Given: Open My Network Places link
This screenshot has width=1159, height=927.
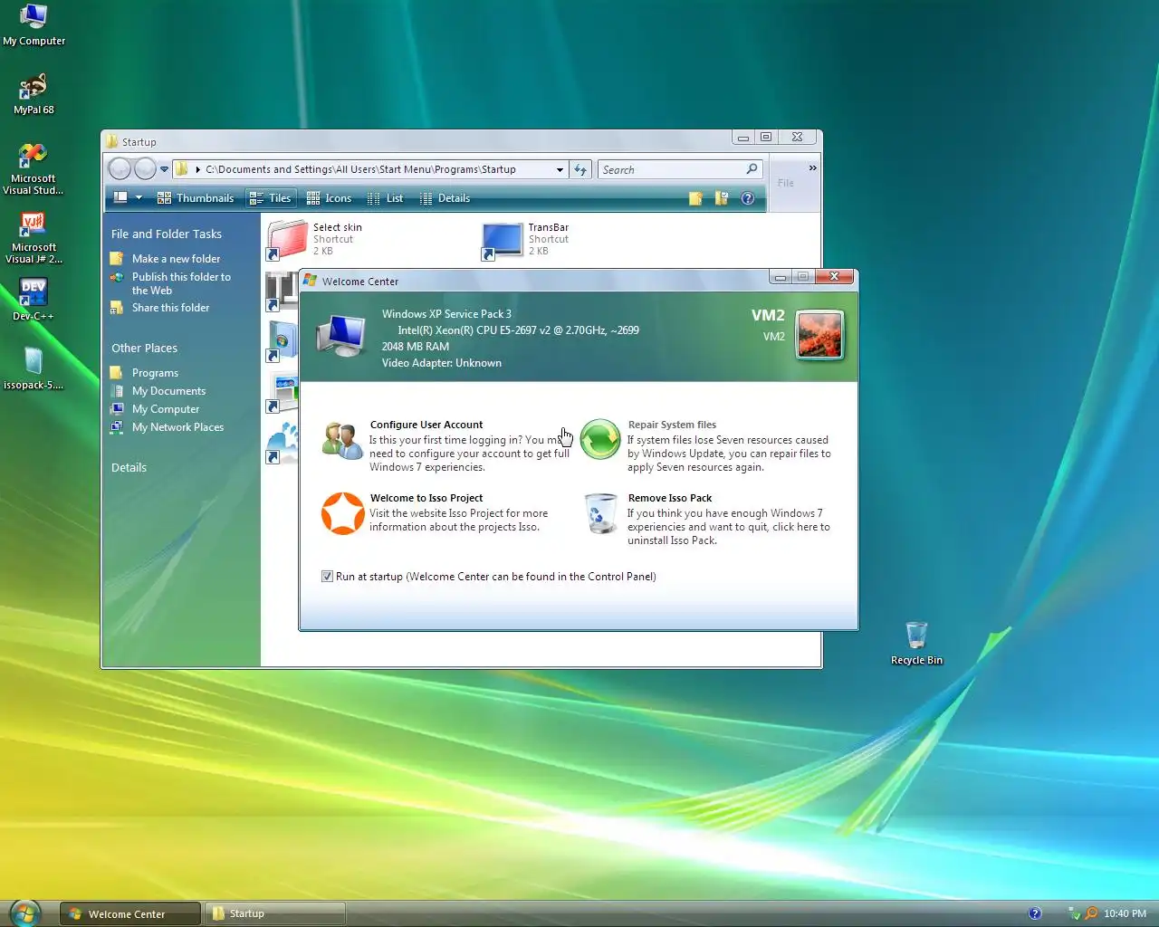Looking at the screenshot, I should (x=177, y=427).
